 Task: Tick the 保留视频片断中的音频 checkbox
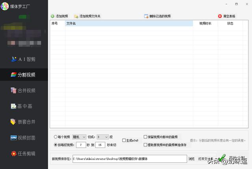tap(145, 137)
